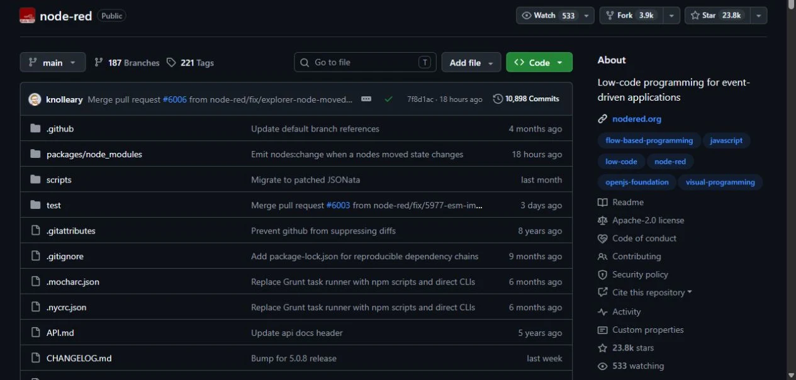Expand commit message with ellipsis button
Screen dimensions: 796x380
point(366,99)
